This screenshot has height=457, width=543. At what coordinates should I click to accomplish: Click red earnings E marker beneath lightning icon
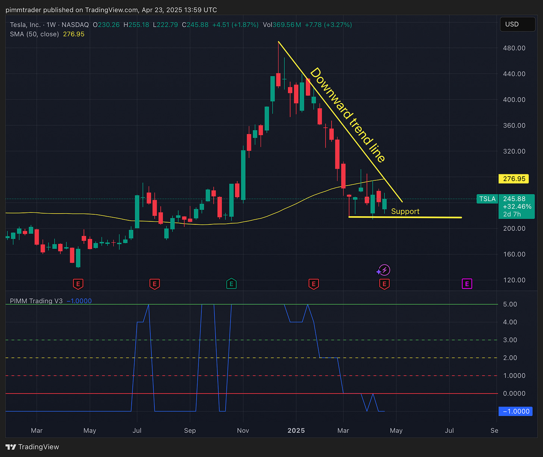pyautogui.click(x=385, y=284)
